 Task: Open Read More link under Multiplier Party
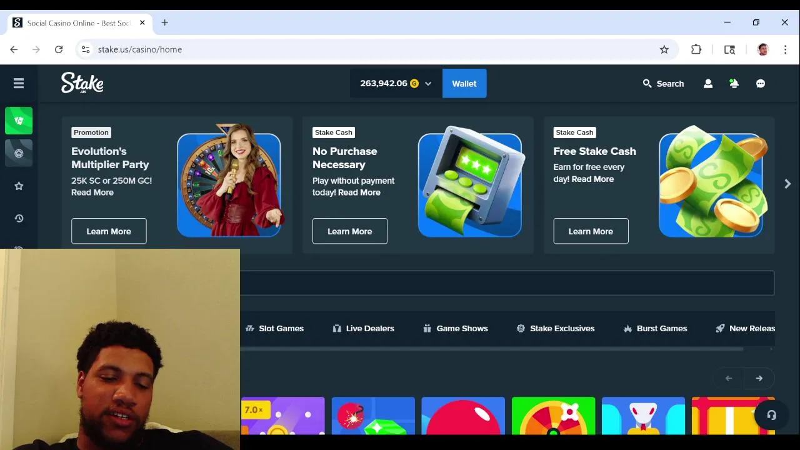point(92,192)
